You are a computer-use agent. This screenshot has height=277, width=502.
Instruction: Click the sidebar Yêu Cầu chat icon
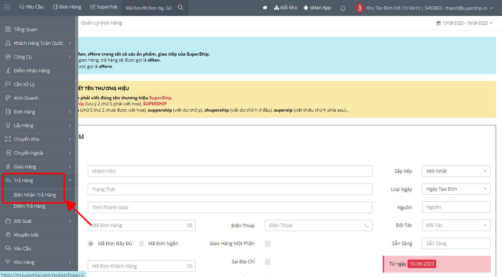tap(8, 248)
